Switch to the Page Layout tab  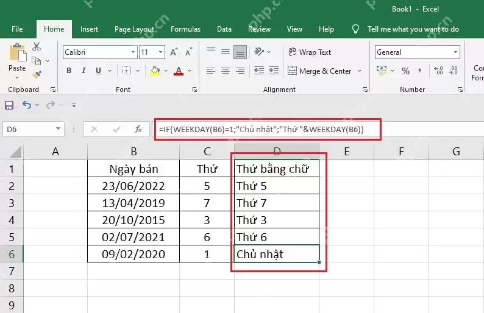pos(134,29)
